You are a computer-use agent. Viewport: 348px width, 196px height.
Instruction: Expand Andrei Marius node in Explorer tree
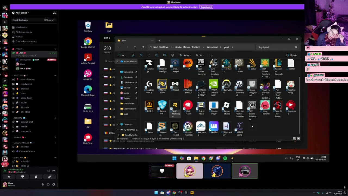(x=118, y=62)
